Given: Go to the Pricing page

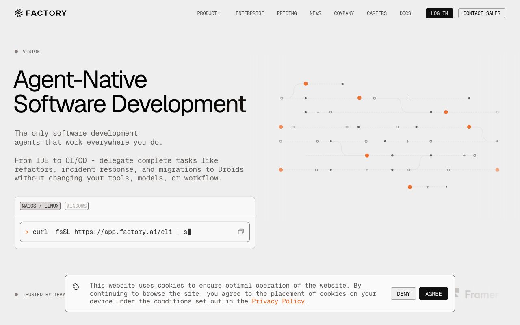Looking at the screenshot, I should 287,13.
